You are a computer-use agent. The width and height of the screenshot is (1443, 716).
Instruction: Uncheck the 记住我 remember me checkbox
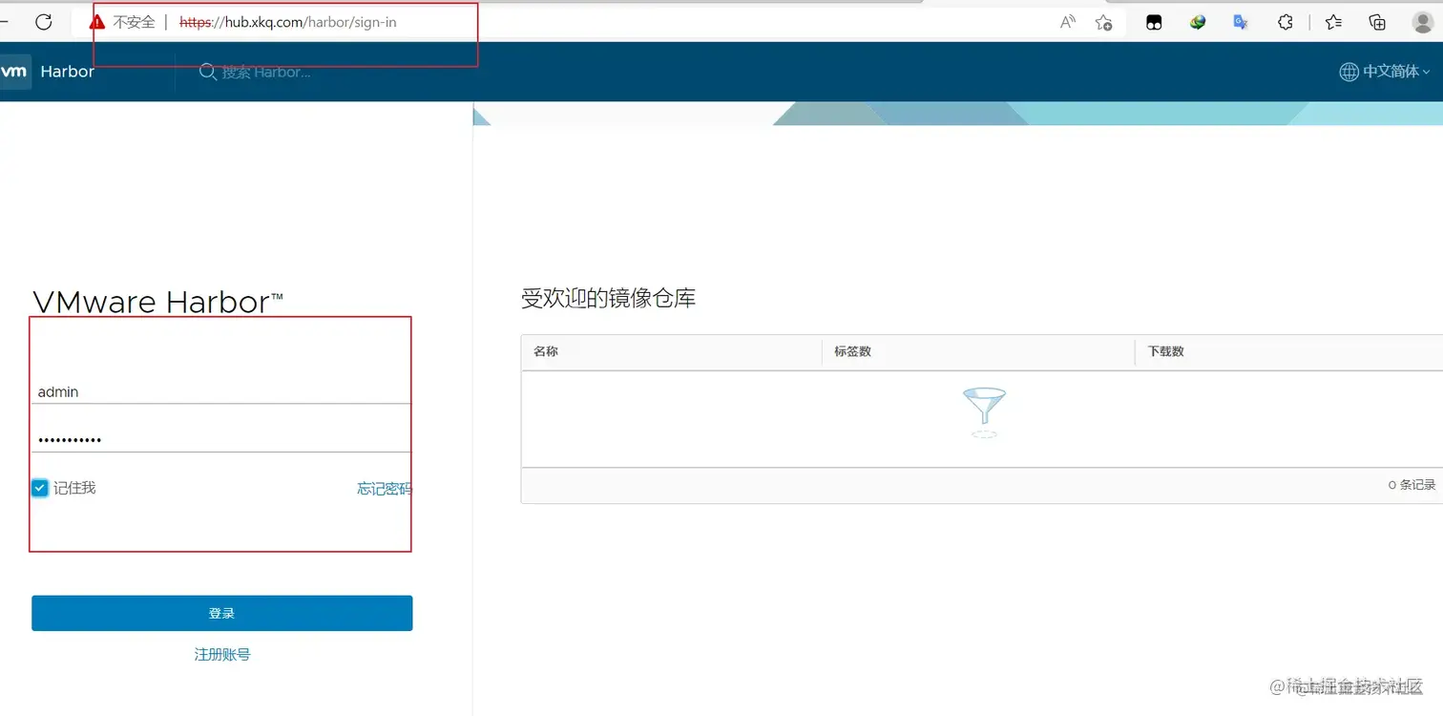tap(40, 488)
